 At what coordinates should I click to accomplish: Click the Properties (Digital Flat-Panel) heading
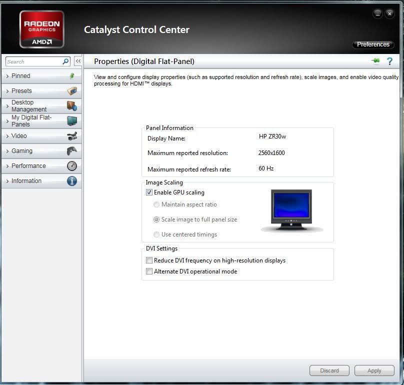click(x=144, y=61)
